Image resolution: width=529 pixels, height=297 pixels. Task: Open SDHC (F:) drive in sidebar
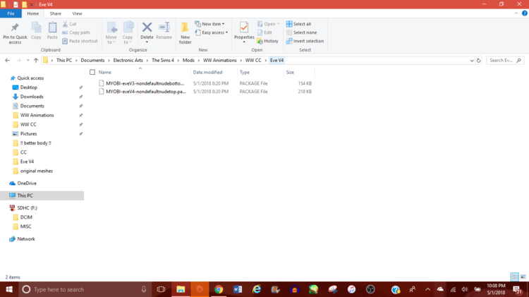(x=27, y=208)
